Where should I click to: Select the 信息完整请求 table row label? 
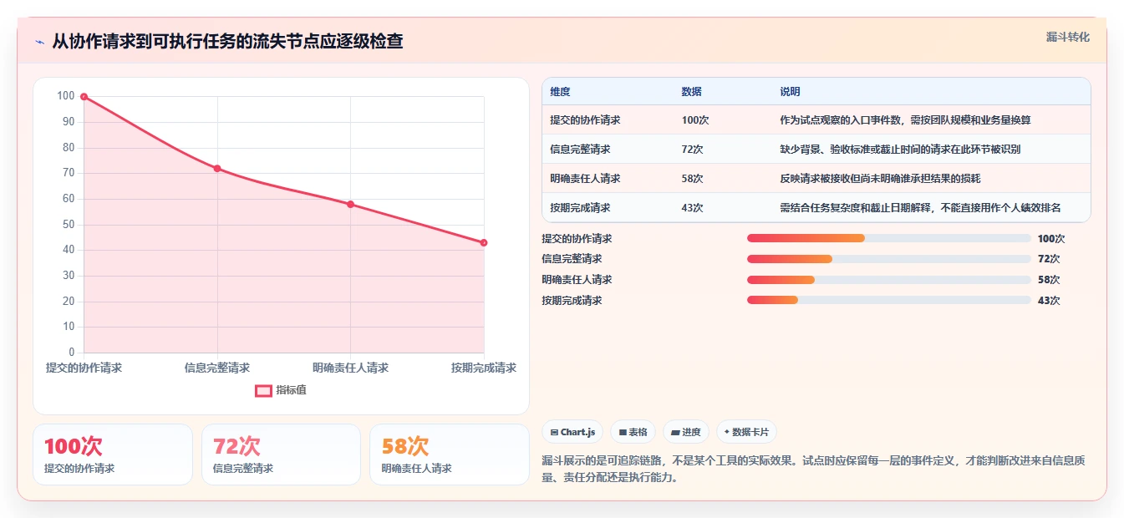(580, 150)
